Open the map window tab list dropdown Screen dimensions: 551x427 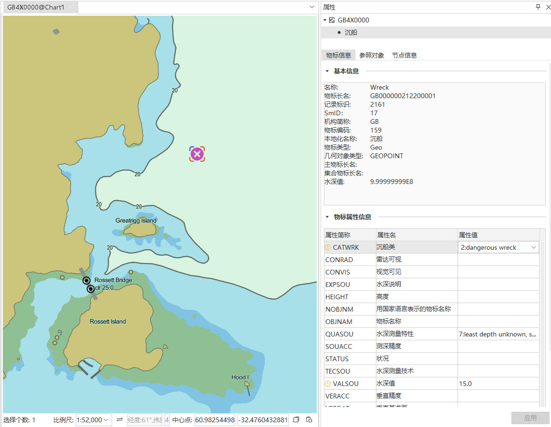[312, 7]
